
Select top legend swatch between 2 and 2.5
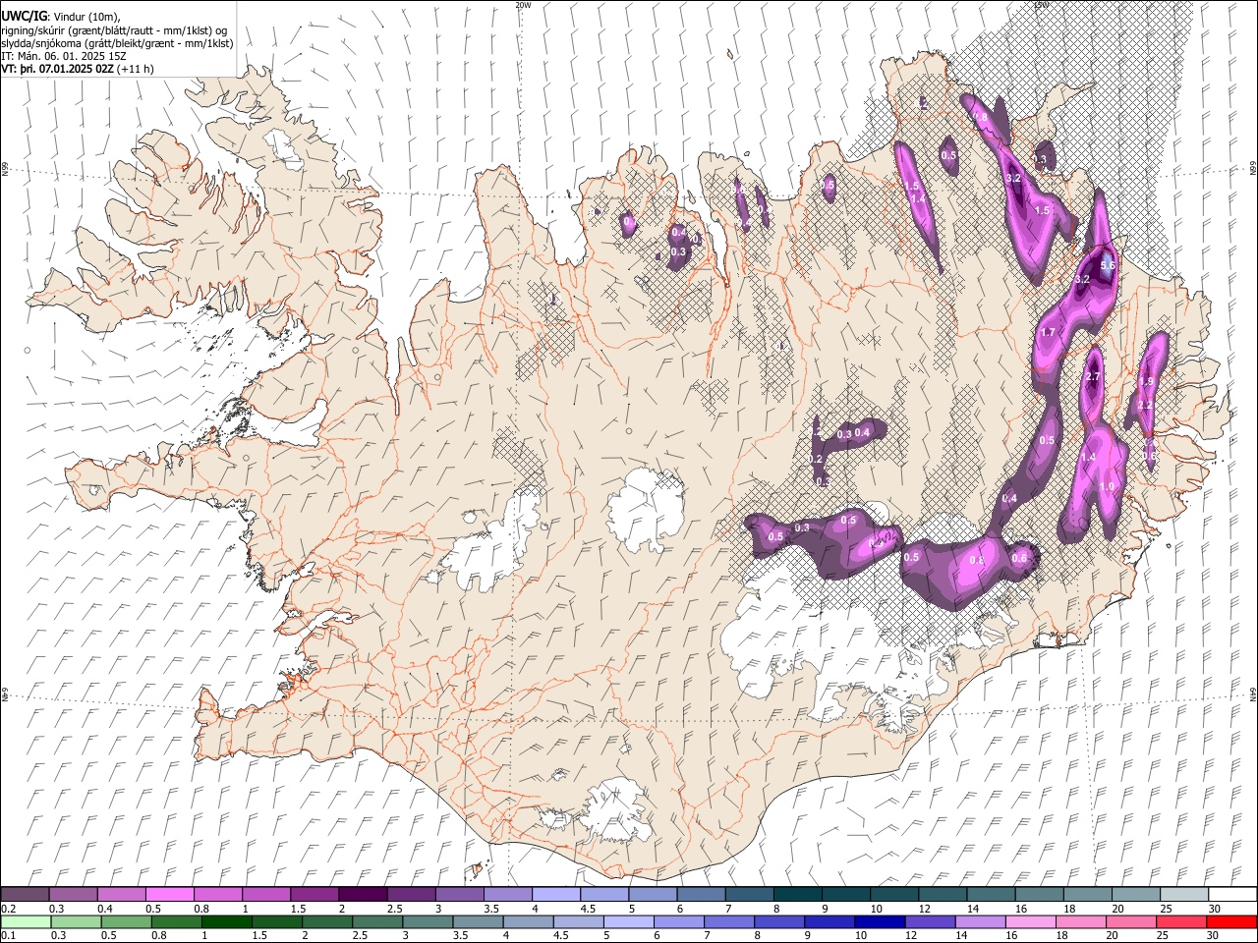pyautogui.click(x=363, y=894)
